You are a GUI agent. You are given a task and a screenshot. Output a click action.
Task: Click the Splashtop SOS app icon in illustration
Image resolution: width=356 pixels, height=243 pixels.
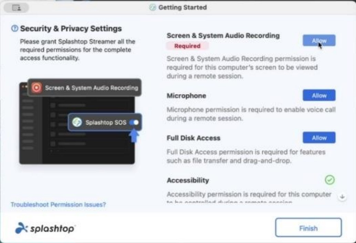click(x=77, y=122)
